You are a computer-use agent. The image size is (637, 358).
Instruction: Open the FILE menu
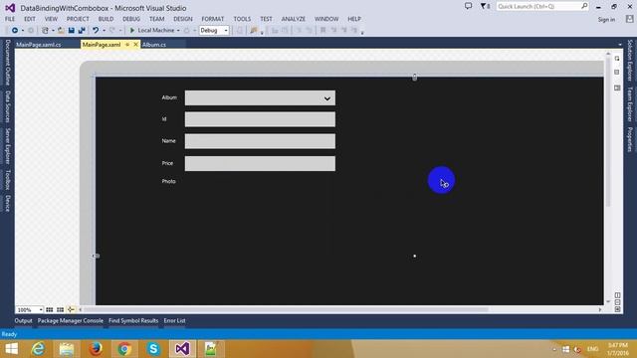(10, 19)
